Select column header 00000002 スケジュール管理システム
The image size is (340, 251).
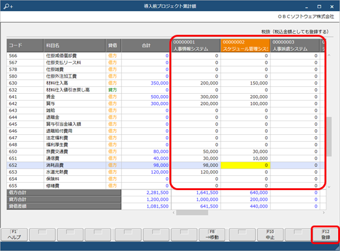tap(245, 45)
